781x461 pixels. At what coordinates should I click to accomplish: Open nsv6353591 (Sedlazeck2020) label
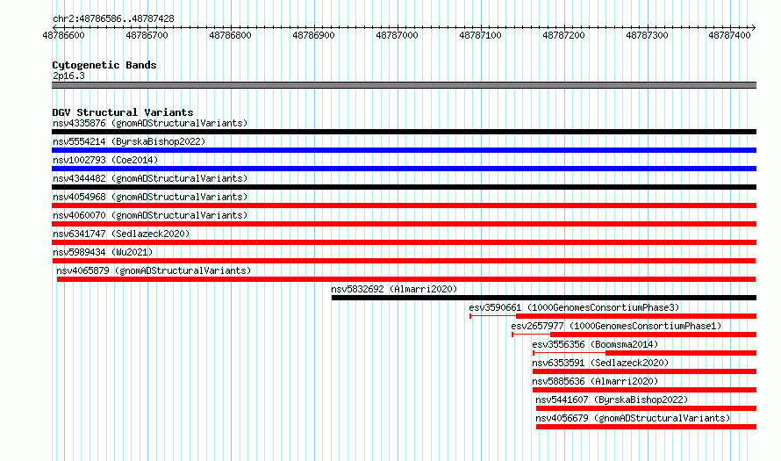(600, 363)
